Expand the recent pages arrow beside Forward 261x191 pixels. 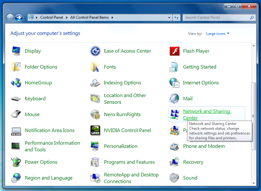[x=25, y=17]
